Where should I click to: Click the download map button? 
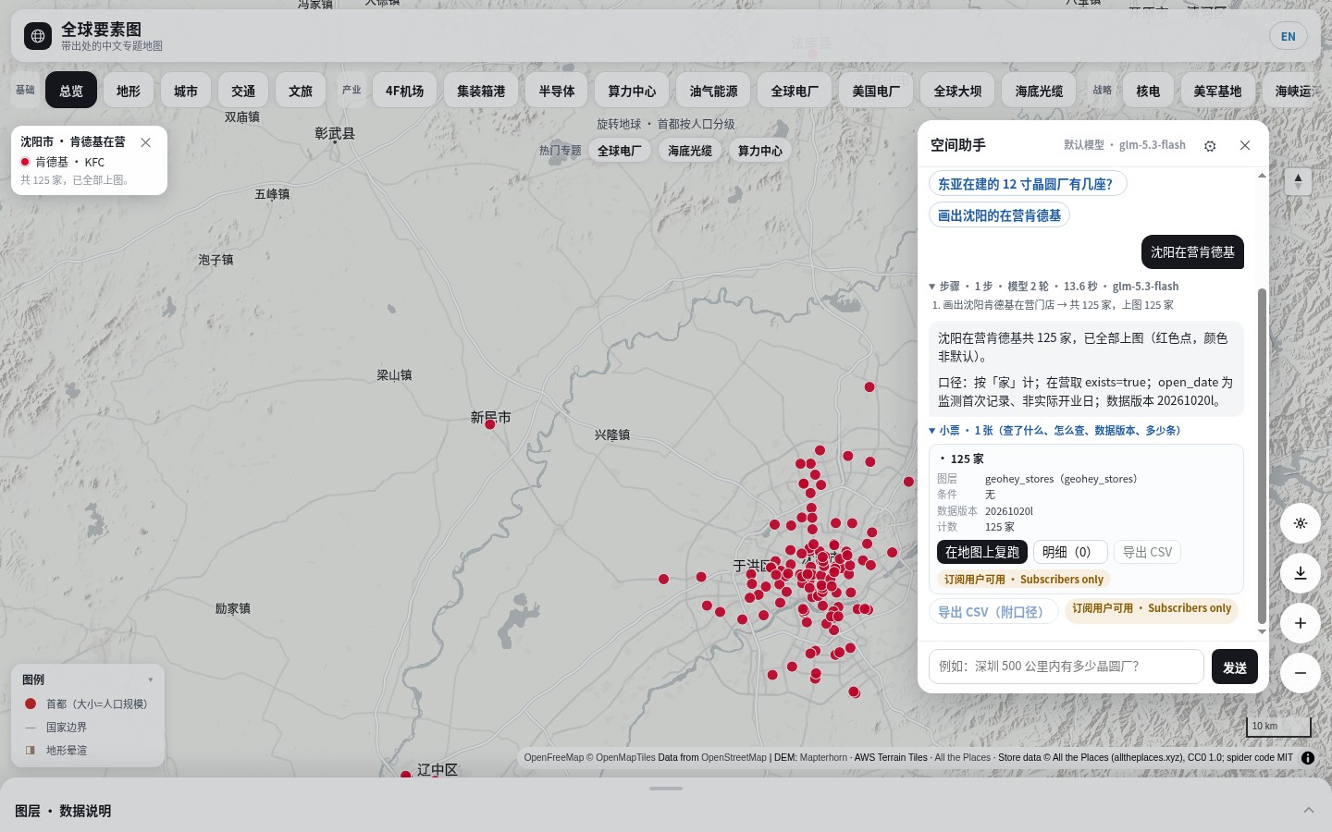[1300, 573]
